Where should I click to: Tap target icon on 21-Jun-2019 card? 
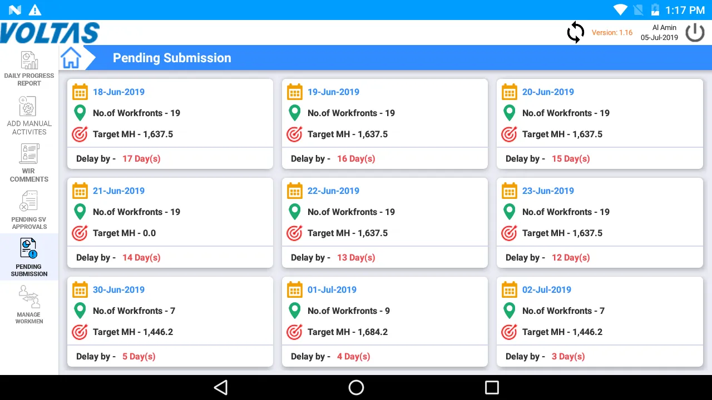tap(80, 233)
